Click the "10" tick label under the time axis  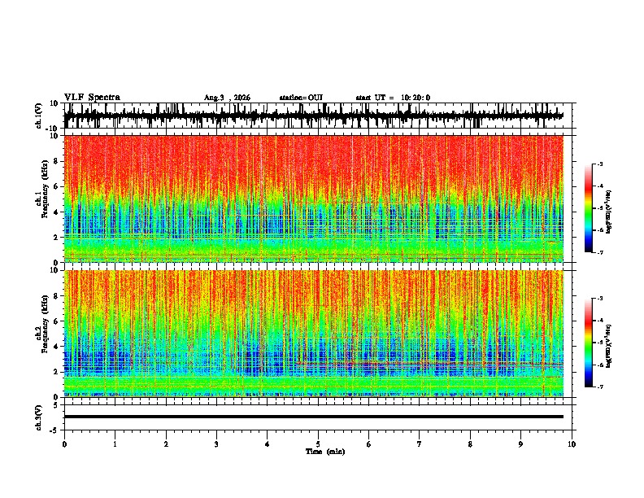(x=572, y=444)
